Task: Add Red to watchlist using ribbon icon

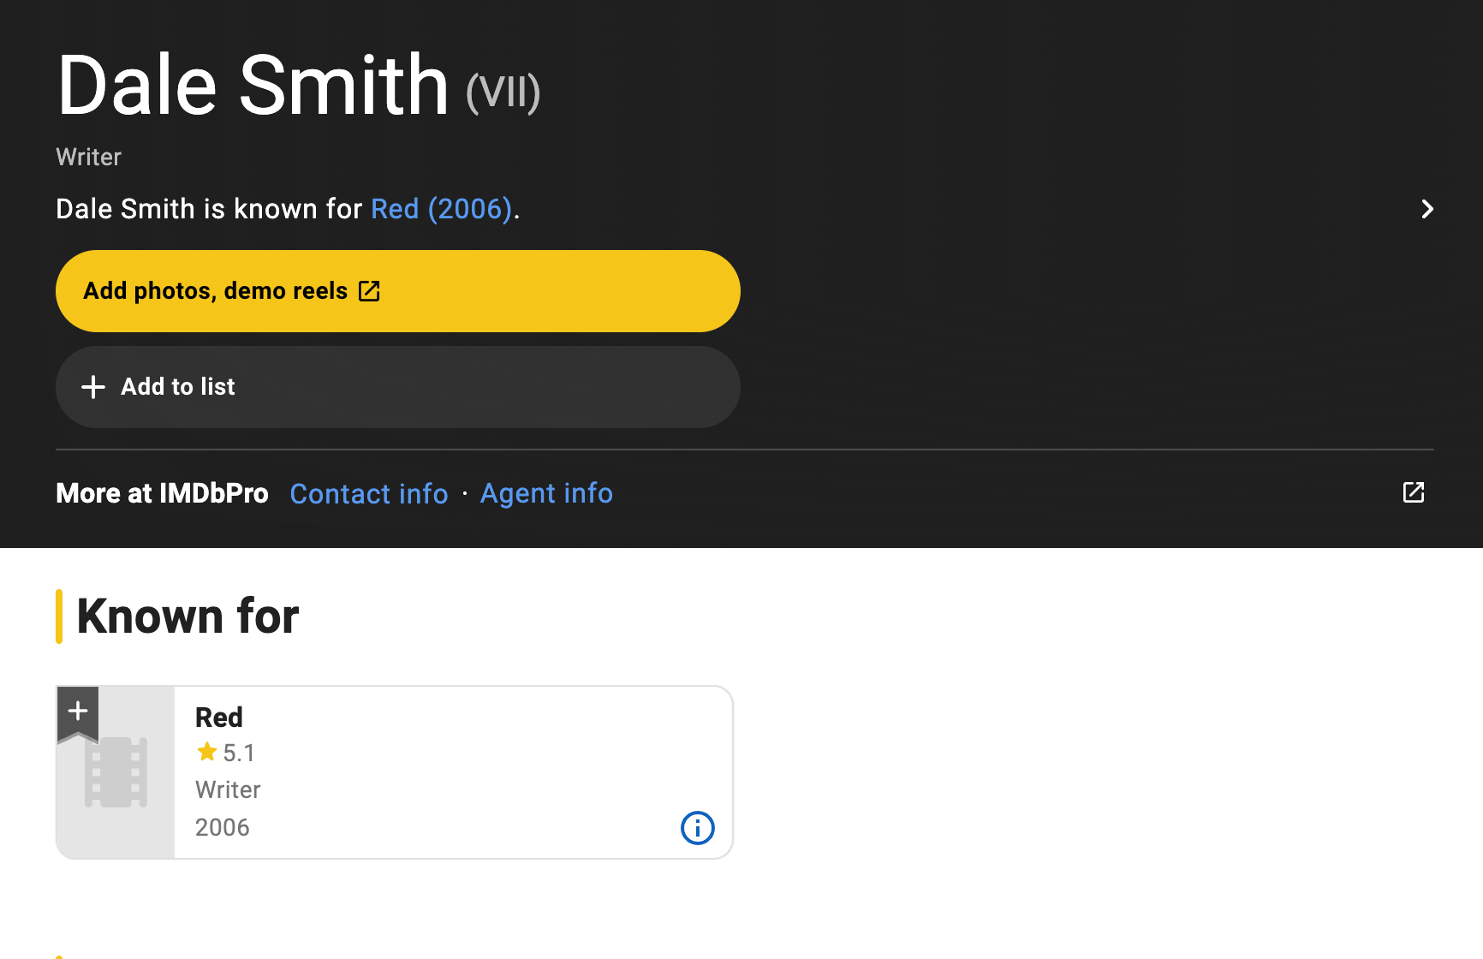Action: (x=78, y=712)
